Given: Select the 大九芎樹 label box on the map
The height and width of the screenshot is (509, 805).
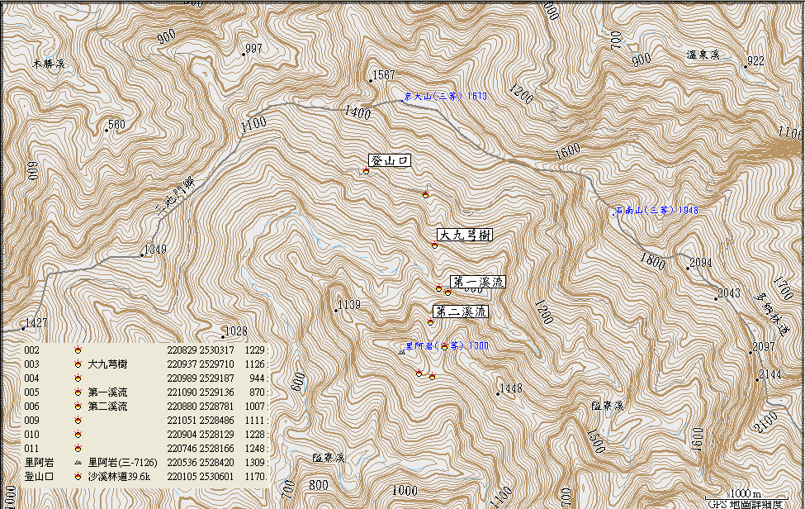Looking at the screenshot, I should [x=465, y=235].
